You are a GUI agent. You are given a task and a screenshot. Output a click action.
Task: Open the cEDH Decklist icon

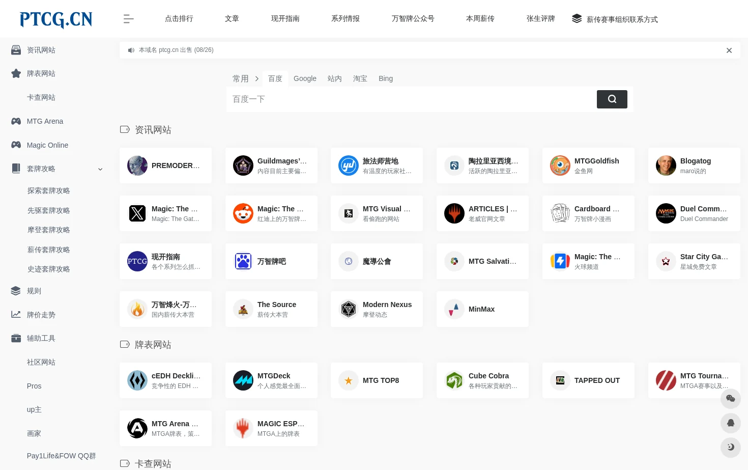tap(137, 380)
